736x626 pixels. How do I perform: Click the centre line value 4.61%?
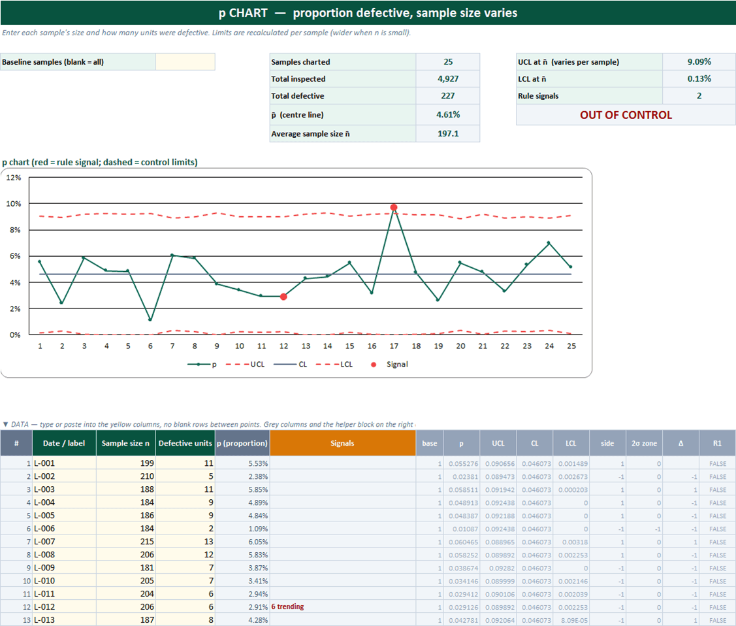[448, 114]
